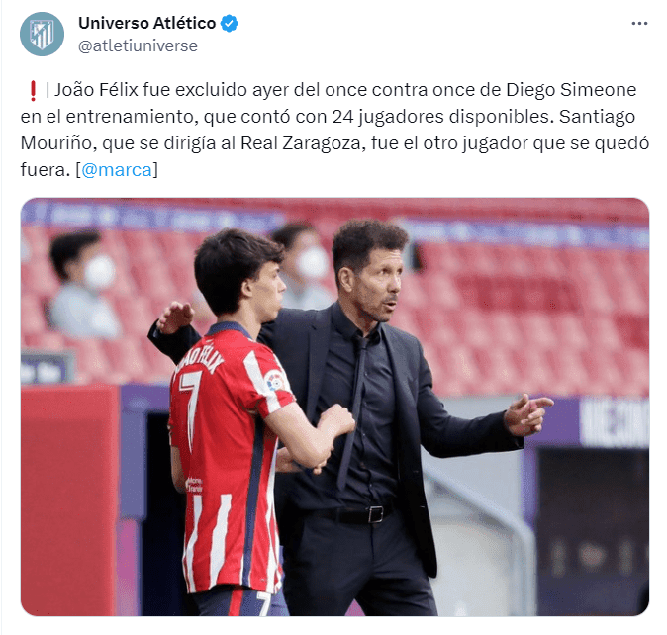Open the Universo Atlético profile avatar

click(42, 34)
